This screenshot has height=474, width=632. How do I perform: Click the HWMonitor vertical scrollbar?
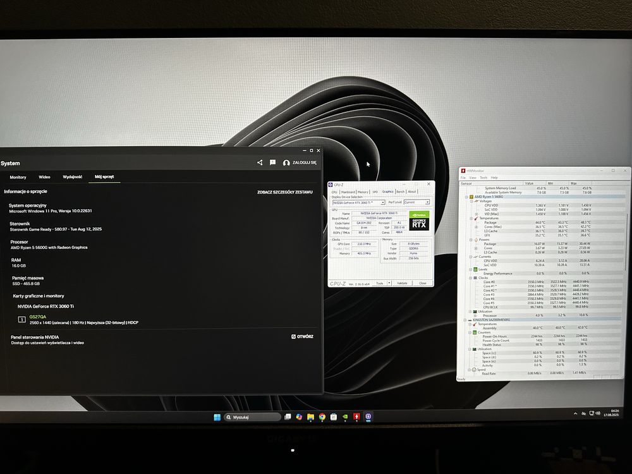click(626, 242)
